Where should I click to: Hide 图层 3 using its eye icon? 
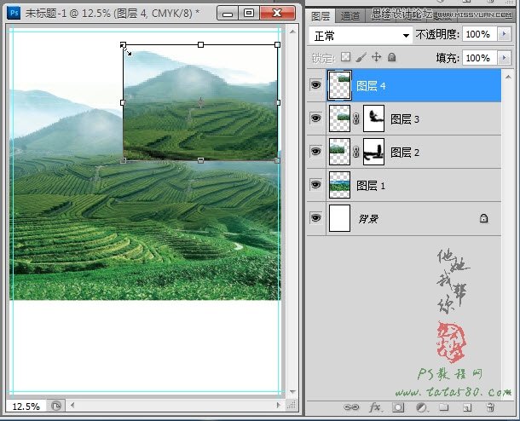pyautogui.click(x=315, y=118)
